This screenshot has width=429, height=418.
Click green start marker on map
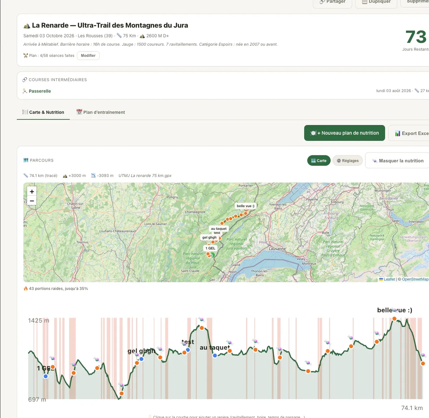[x=212, y=255]
